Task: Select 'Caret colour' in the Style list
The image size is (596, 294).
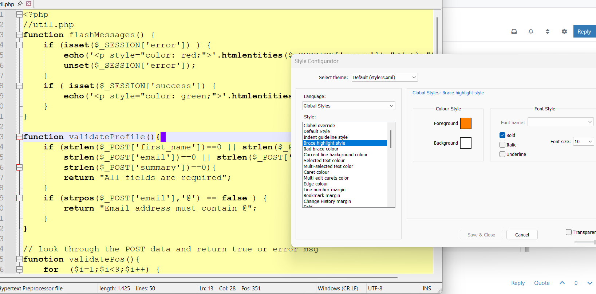Action: pyautogui.click(x=316, y=172)
